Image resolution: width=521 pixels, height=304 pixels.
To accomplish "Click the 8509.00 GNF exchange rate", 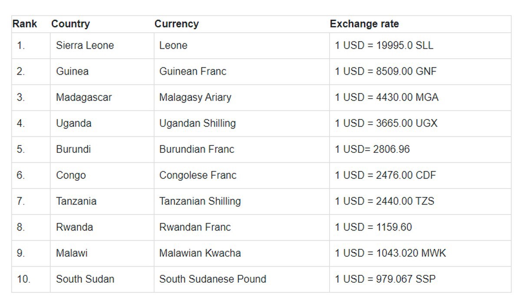I will point(386,71).
